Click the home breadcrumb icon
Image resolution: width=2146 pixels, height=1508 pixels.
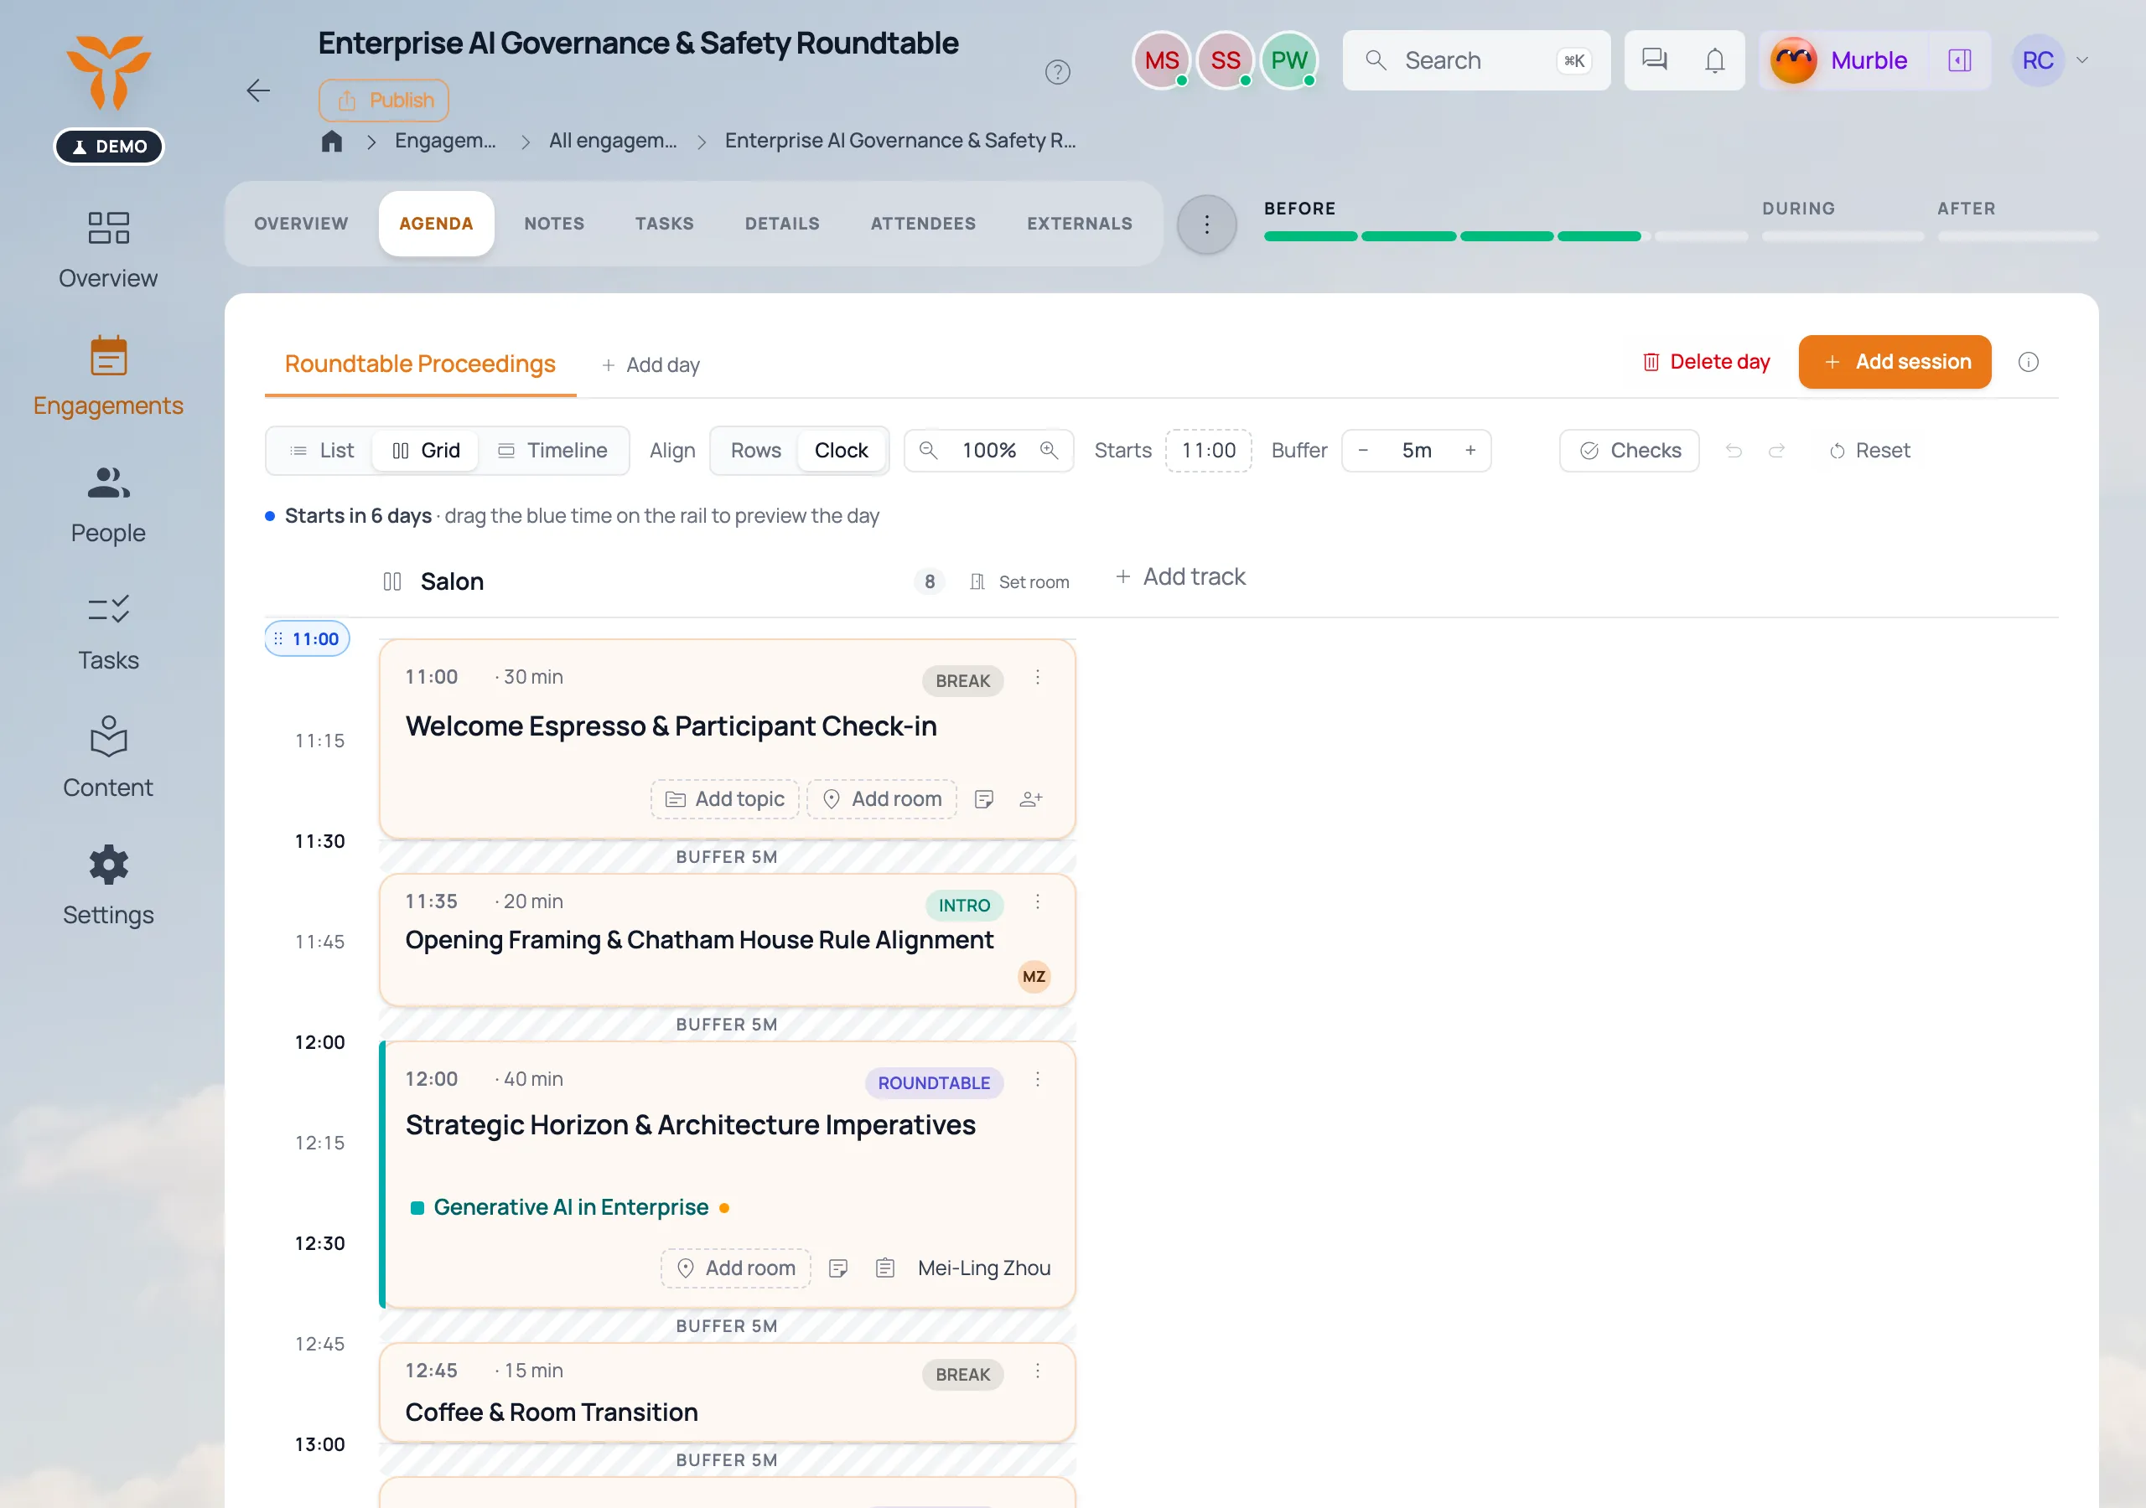(332, 141)
